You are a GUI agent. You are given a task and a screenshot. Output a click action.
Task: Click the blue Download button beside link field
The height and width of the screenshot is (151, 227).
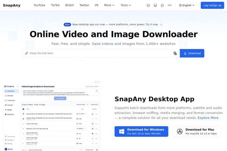click(x=192, y=53)
